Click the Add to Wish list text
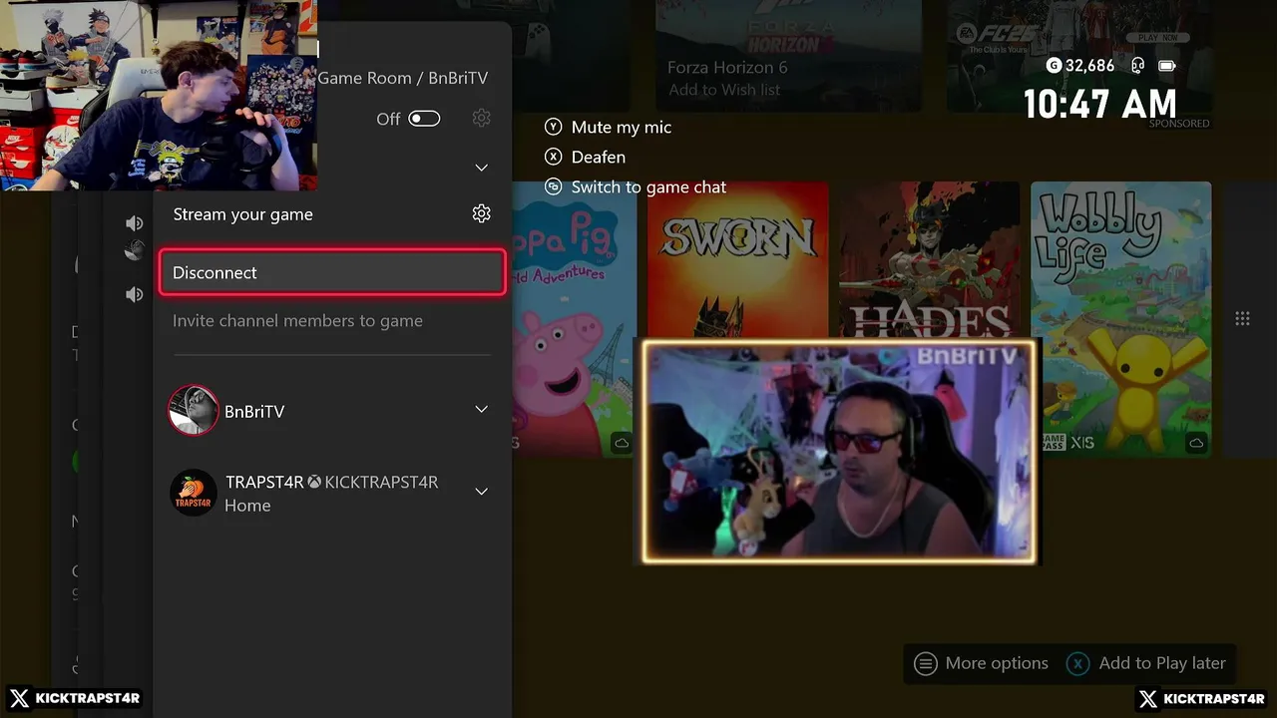1277x718 pixels. (724, 90)
